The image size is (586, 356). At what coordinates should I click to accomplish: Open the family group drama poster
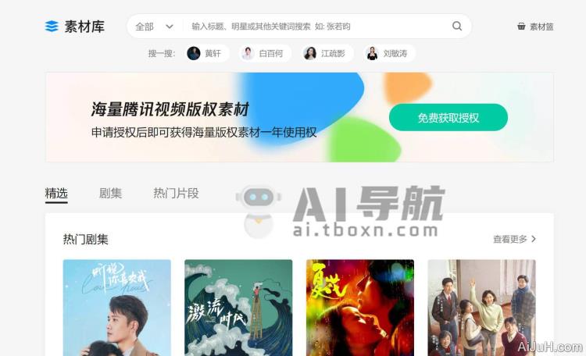point(482,308)
